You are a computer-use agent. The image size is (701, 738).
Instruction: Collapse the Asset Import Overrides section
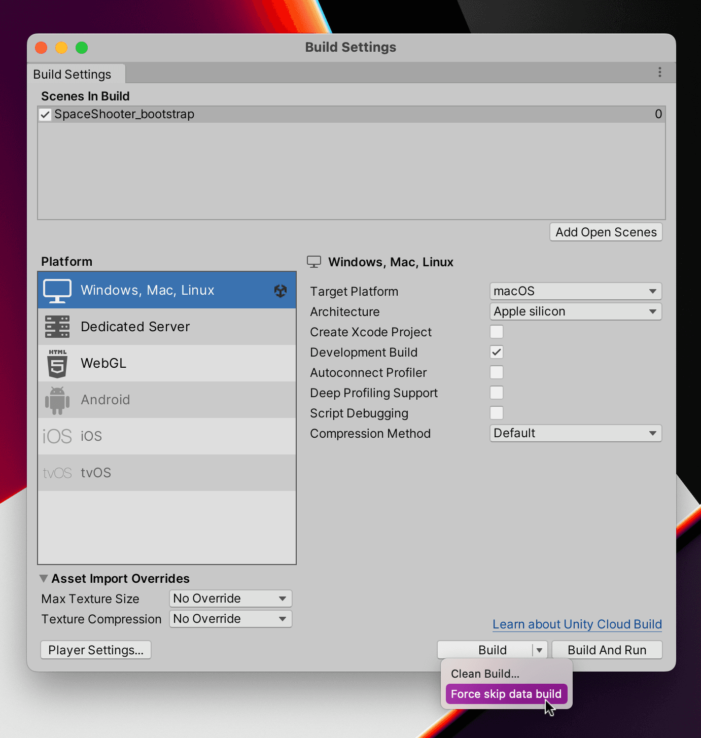coord(44,578)
